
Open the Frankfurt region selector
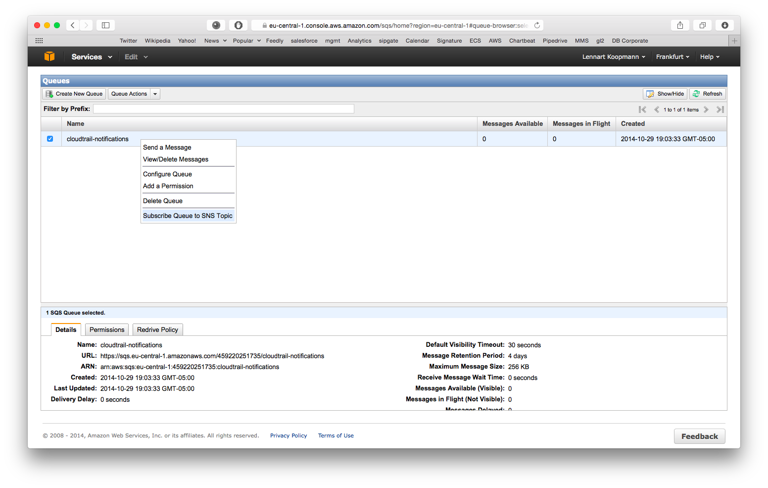672,57
